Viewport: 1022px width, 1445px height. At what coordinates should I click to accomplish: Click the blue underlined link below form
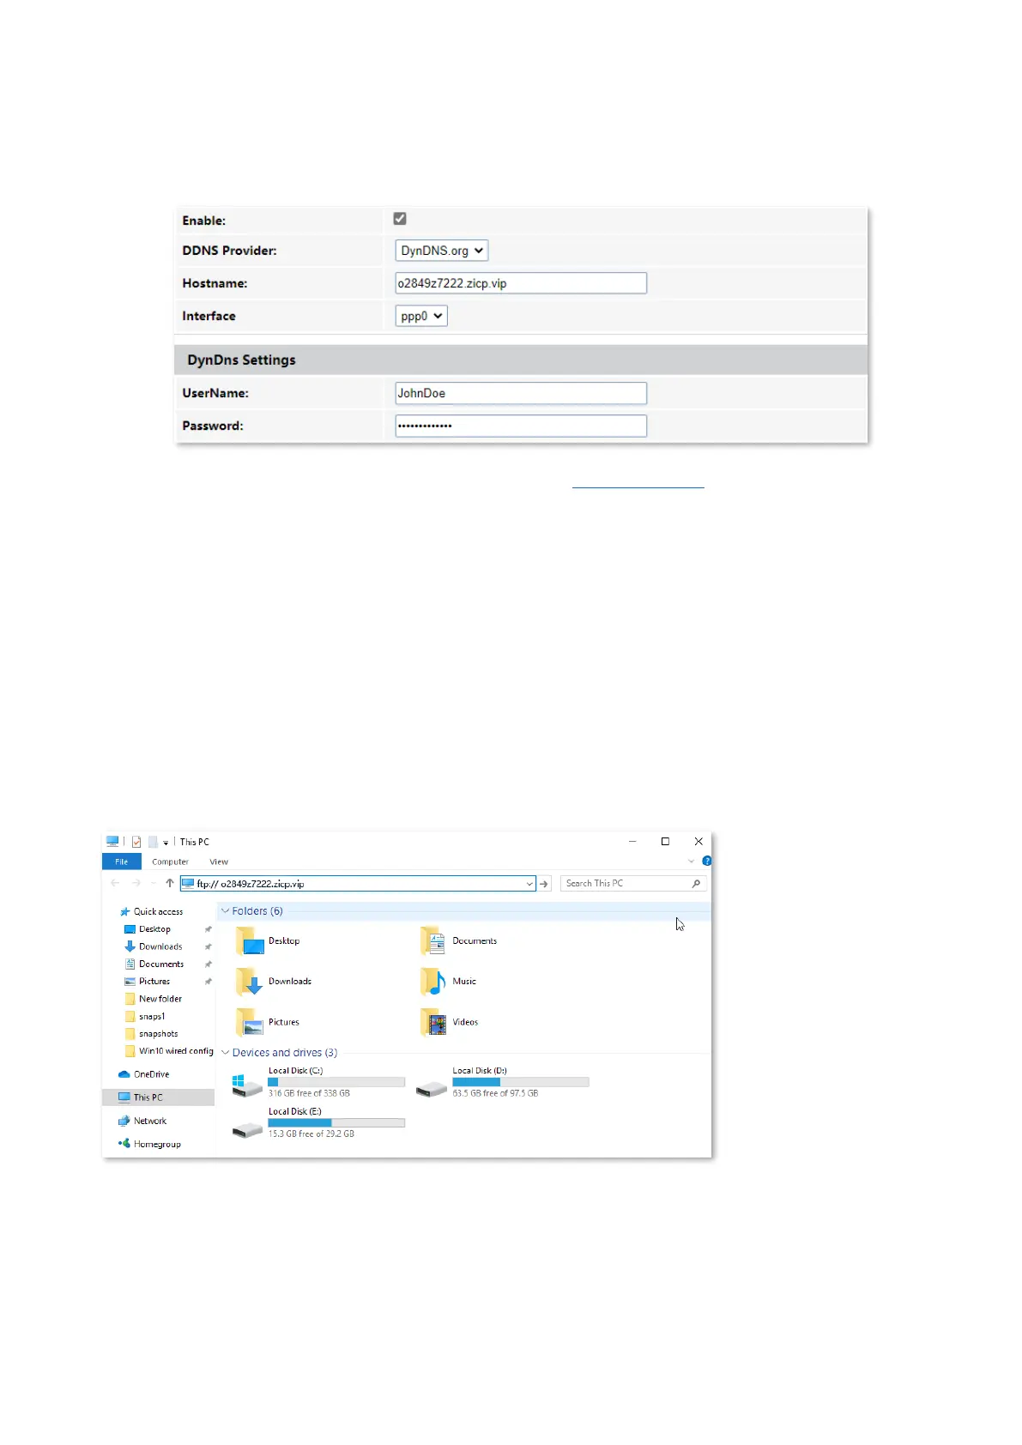pos(638,487)
